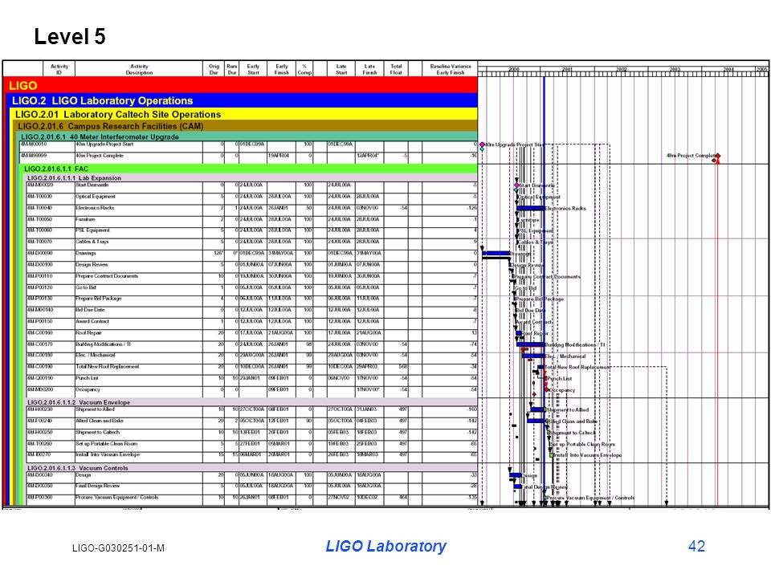Click the LIGO.2.01.6.1.1.3 Vacuum Controls group header

[x=251, y=468]
